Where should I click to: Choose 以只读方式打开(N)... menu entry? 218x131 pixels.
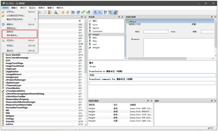[20, 15]
